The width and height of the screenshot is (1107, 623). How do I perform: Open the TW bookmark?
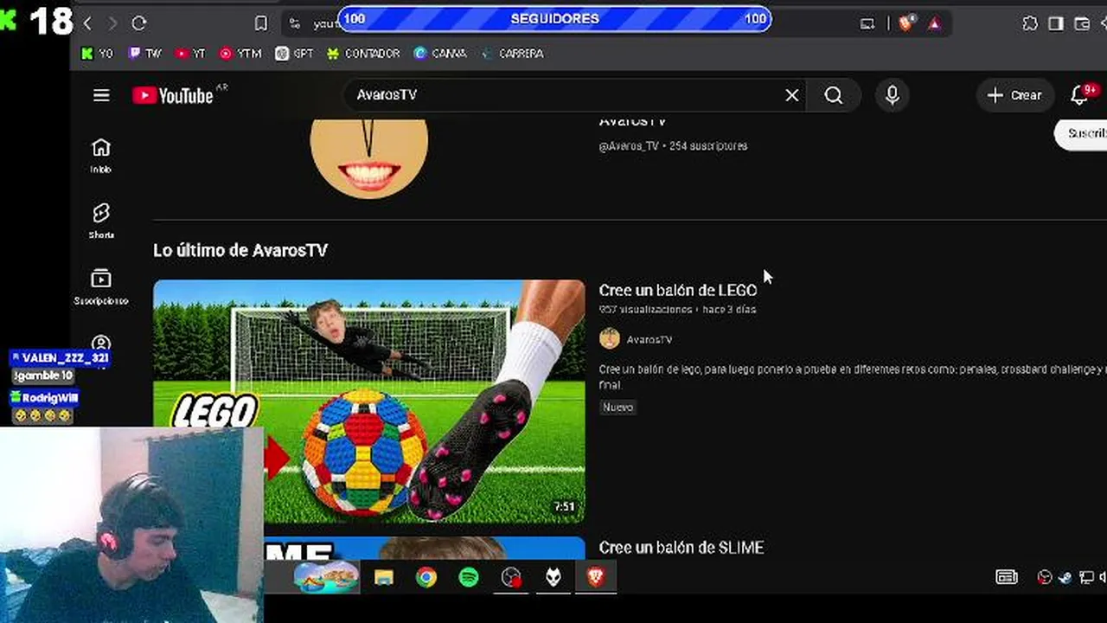click(144, 54)
